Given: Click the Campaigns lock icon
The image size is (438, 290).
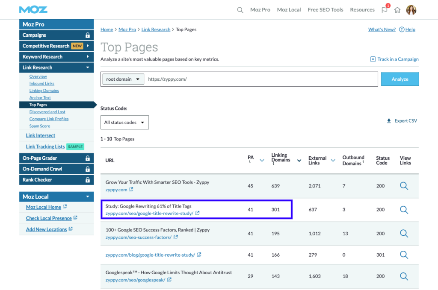Looking at the screenshot, I should pyautogui.click(x=87, y=35).
